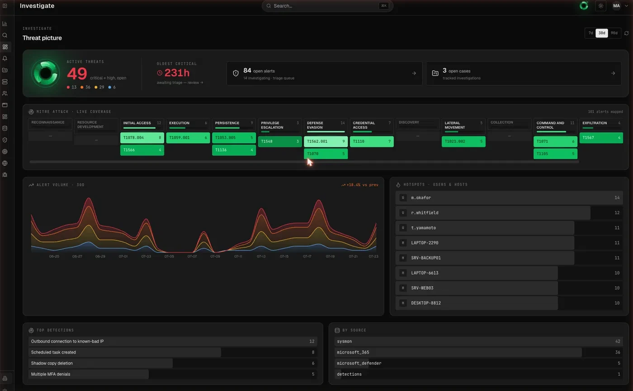Select technique T1548 under Privilege Escalation
The height and width of the screenshot is (391, 633).
(x=280, y=142)
